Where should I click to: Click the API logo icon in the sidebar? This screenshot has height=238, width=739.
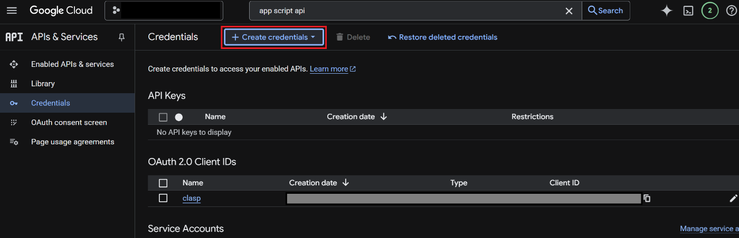pos(14,37)
